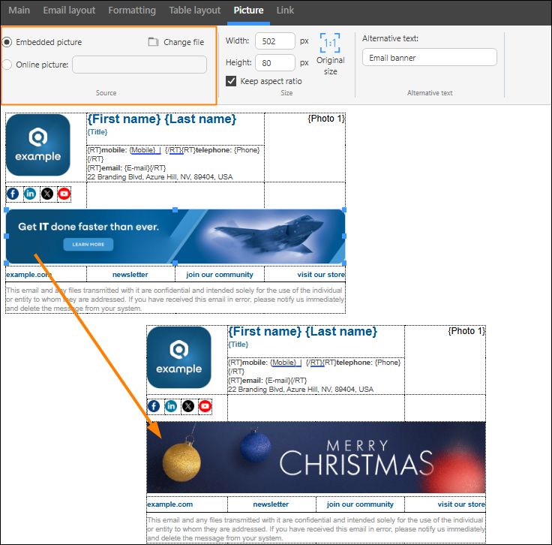Viewport: 552px width, 545px height.
Task: Click the X icon in upper signature
Action: pos(47,194)
